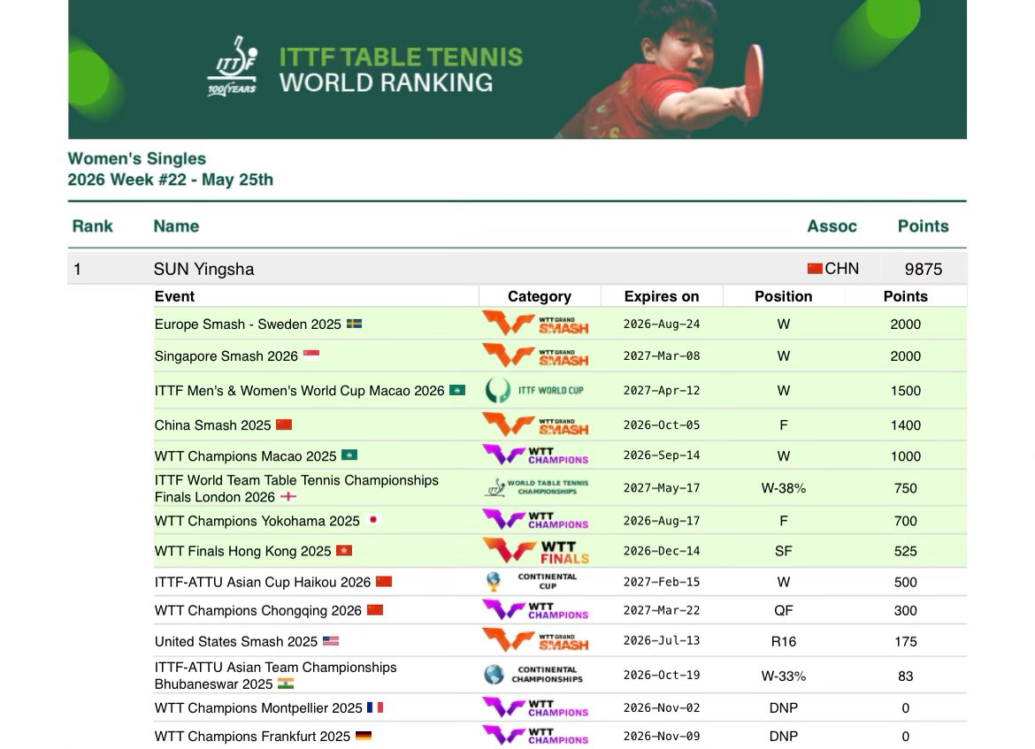1035x749 pixels.
Task: Click the player photo in the banner
Action: pos(660,69)
